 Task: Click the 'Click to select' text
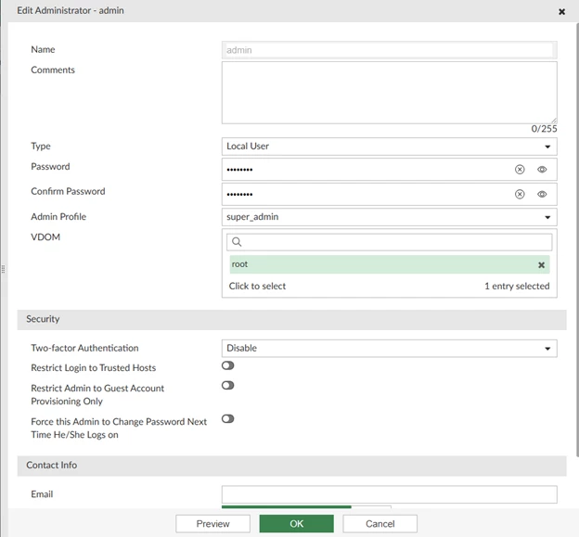(x=257, y=286)
